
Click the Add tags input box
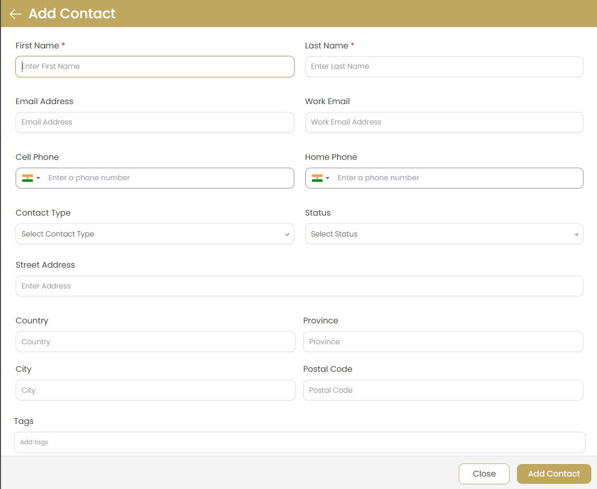coord(299,442)
